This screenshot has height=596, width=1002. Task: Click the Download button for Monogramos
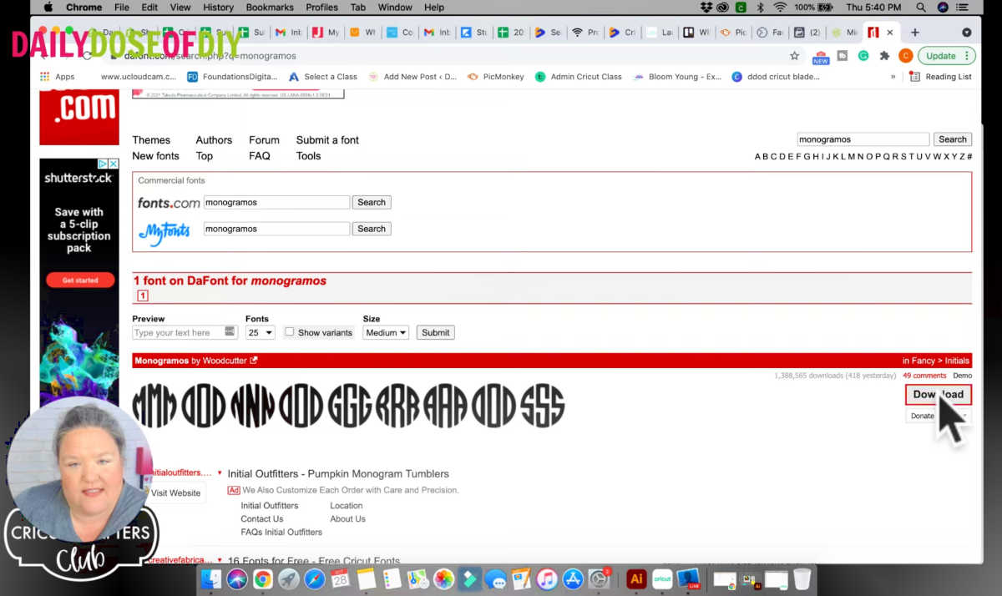click(938, 395)
